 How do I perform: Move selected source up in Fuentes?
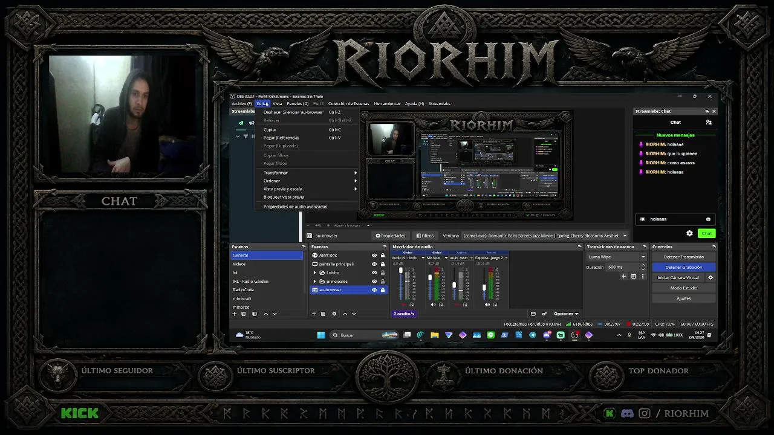pos(345,314)
